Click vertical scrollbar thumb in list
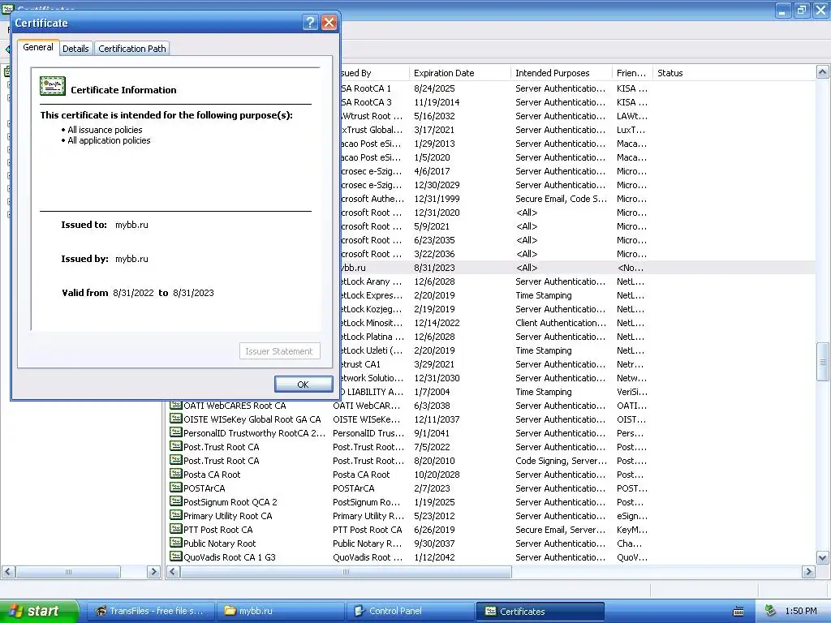The image size is (831, 623). pyautogui.click(x=822, y=362)
